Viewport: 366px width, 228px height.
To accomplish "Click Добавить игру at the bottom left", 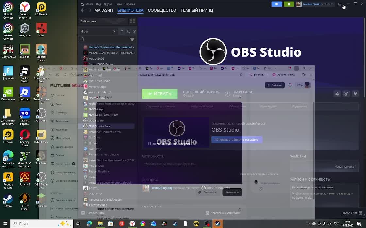I will [x=93, y=213].
